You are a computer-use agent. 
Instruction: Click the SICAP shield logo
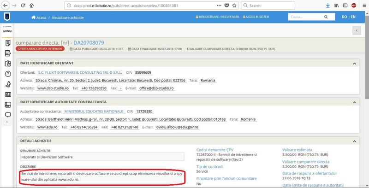(7, 17)
